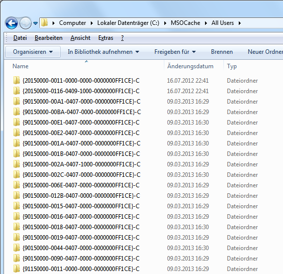Open the Freigeben für dropdown

(175, 52)
